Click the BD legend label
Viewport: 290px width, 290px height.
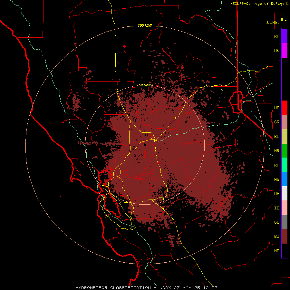276,137
